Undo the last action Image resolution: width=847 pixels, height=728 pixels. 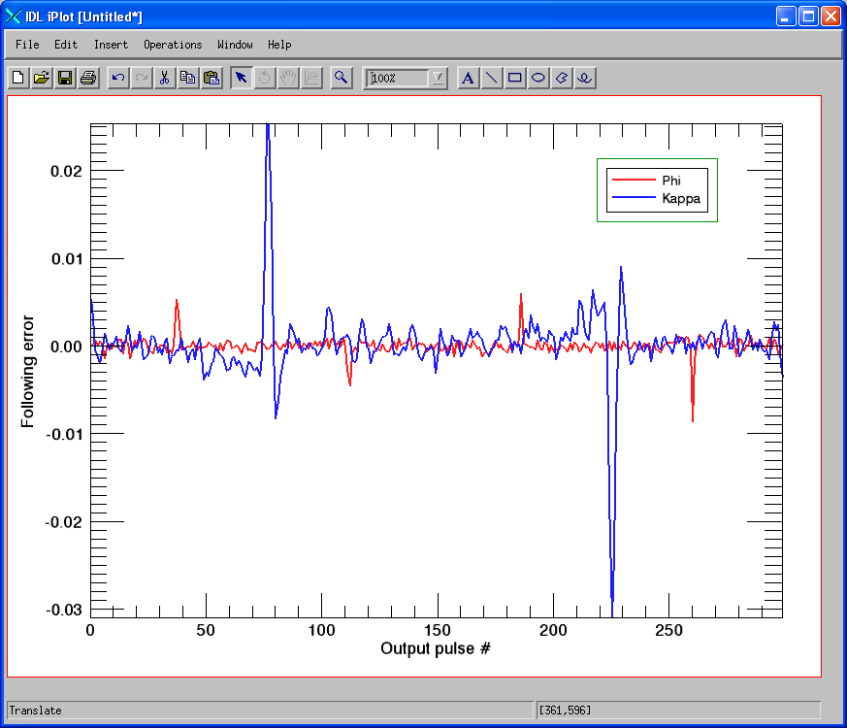[x=117, y=78]
